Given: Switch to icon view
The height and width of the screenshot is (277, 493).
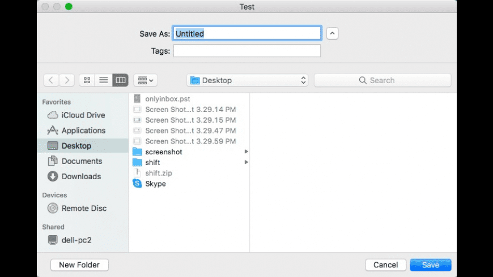Looking at the screenshot, I should pyautogui.click(x=87, y=80).
